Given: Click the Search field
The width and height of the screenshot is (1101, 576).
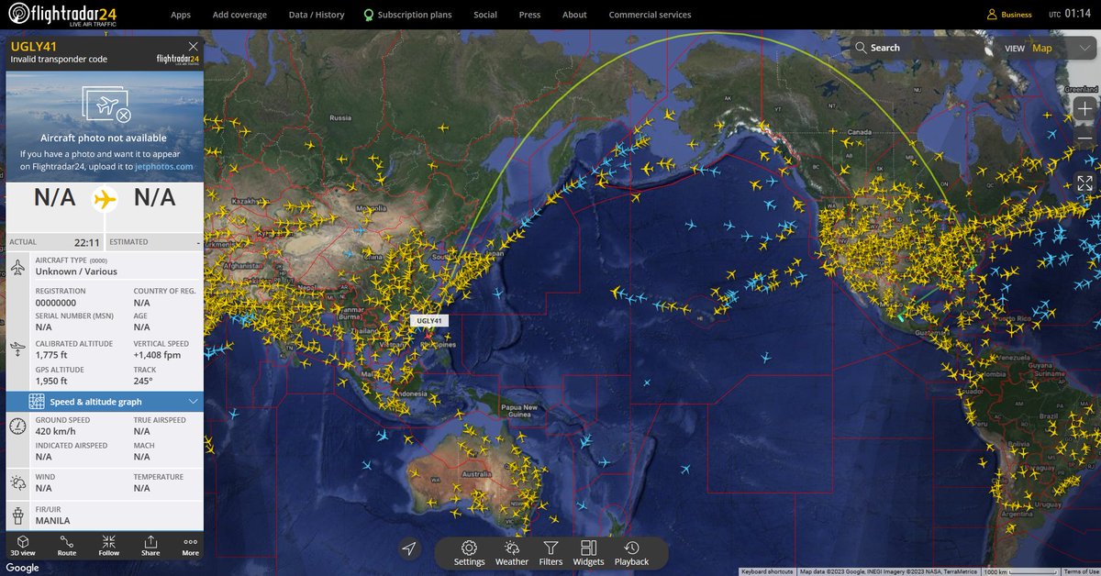Looking at the screenshot, I should pos(919,48).
